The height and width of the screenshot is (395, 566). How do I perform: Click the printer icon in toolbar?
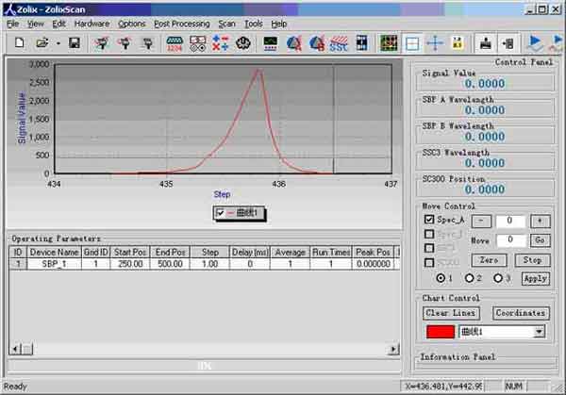coord(486,43)
